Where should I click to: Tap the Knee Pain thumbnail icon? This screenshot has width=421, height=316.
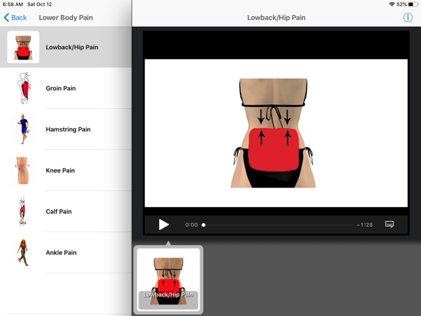pyautogui.click(x=23, y=170)
